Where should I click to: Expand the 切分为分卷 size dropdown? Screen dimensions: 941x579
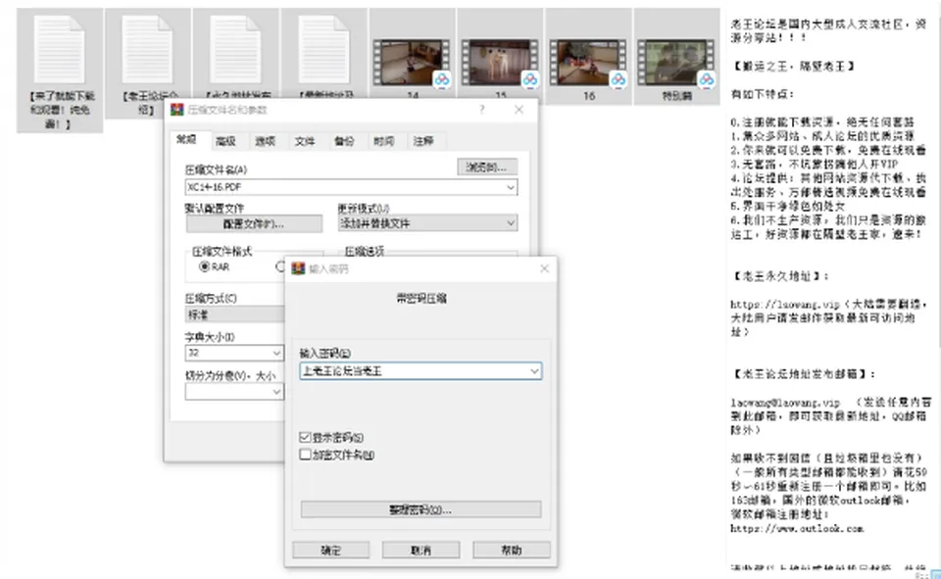point(276,392)
